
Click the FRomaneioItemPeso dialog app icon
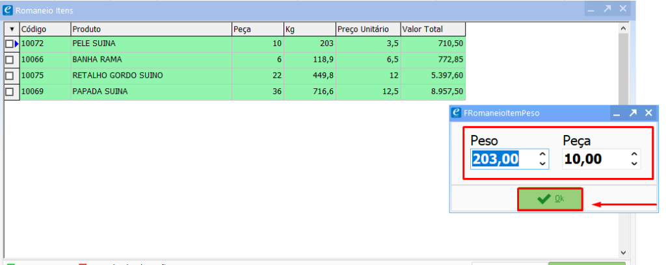pyautogui.click(x=456, y=112)
